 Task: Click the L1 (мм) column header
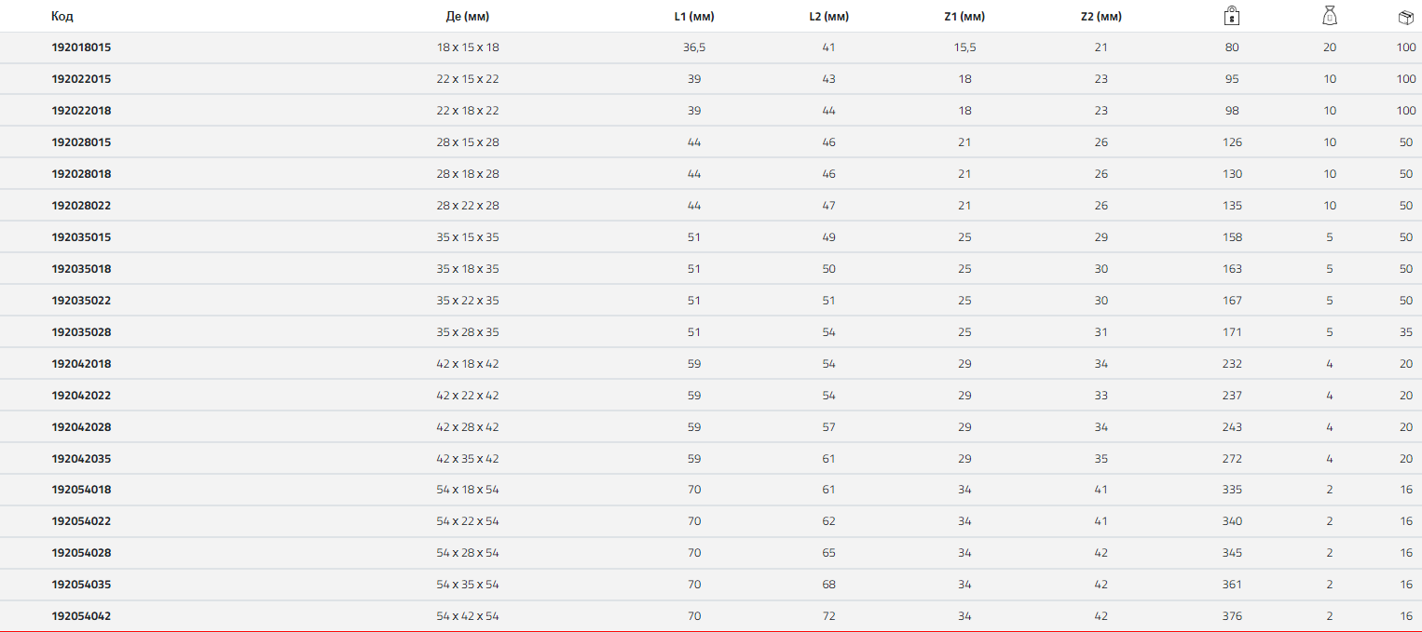(694, 17)
